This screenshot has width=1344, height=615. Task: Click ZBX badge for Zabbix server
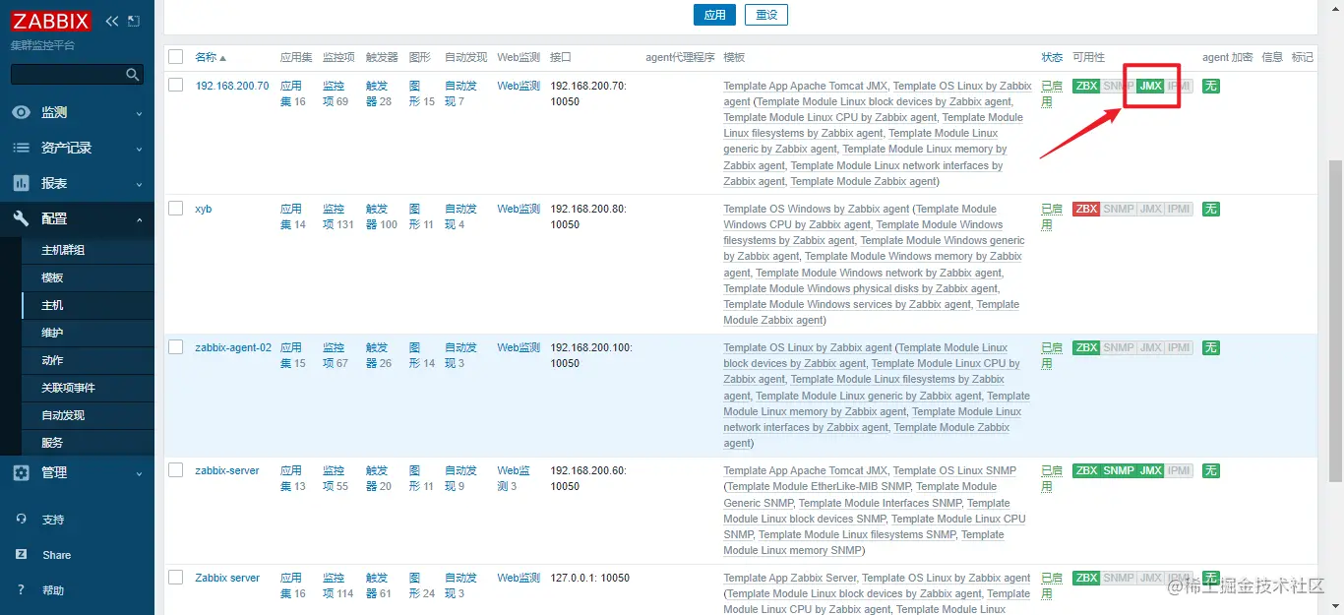point(1086,579)
